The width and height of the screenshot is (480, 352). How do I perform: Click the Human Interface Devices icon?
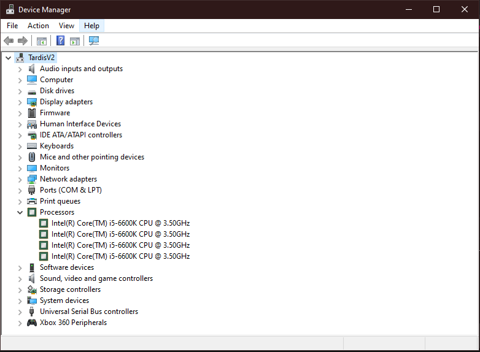tap(32, 124)
